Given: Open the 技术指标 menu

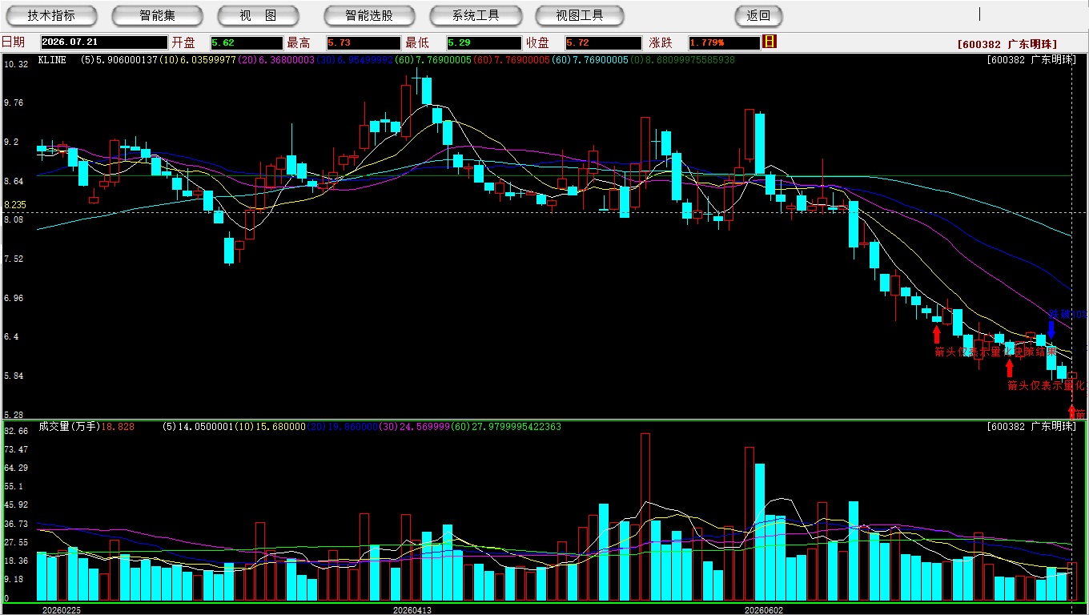Looking at the screenshot, I should 51,15.
